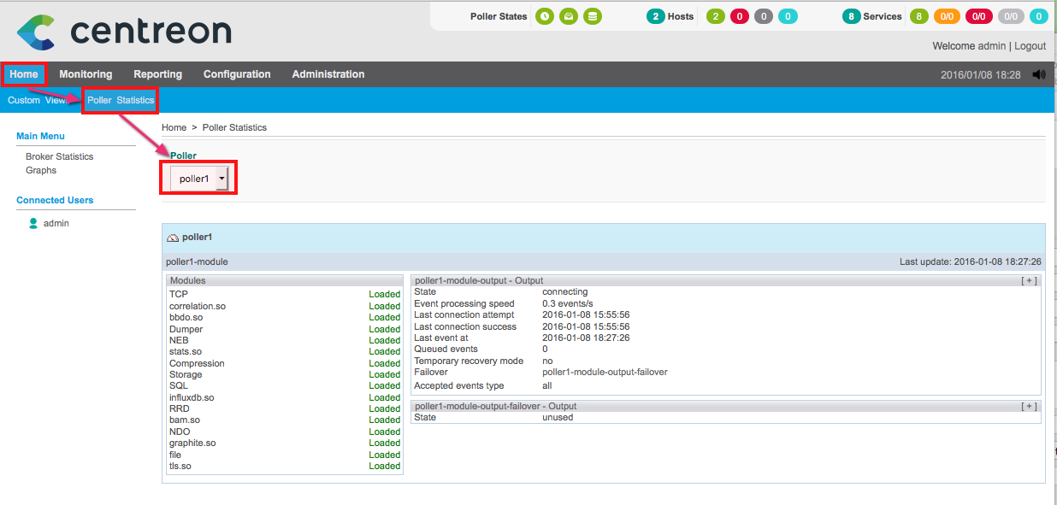Expand the poller1-module-output-failover Output panel
The width and height of the screenshot is (1057, 505).
coord(1030,406)
